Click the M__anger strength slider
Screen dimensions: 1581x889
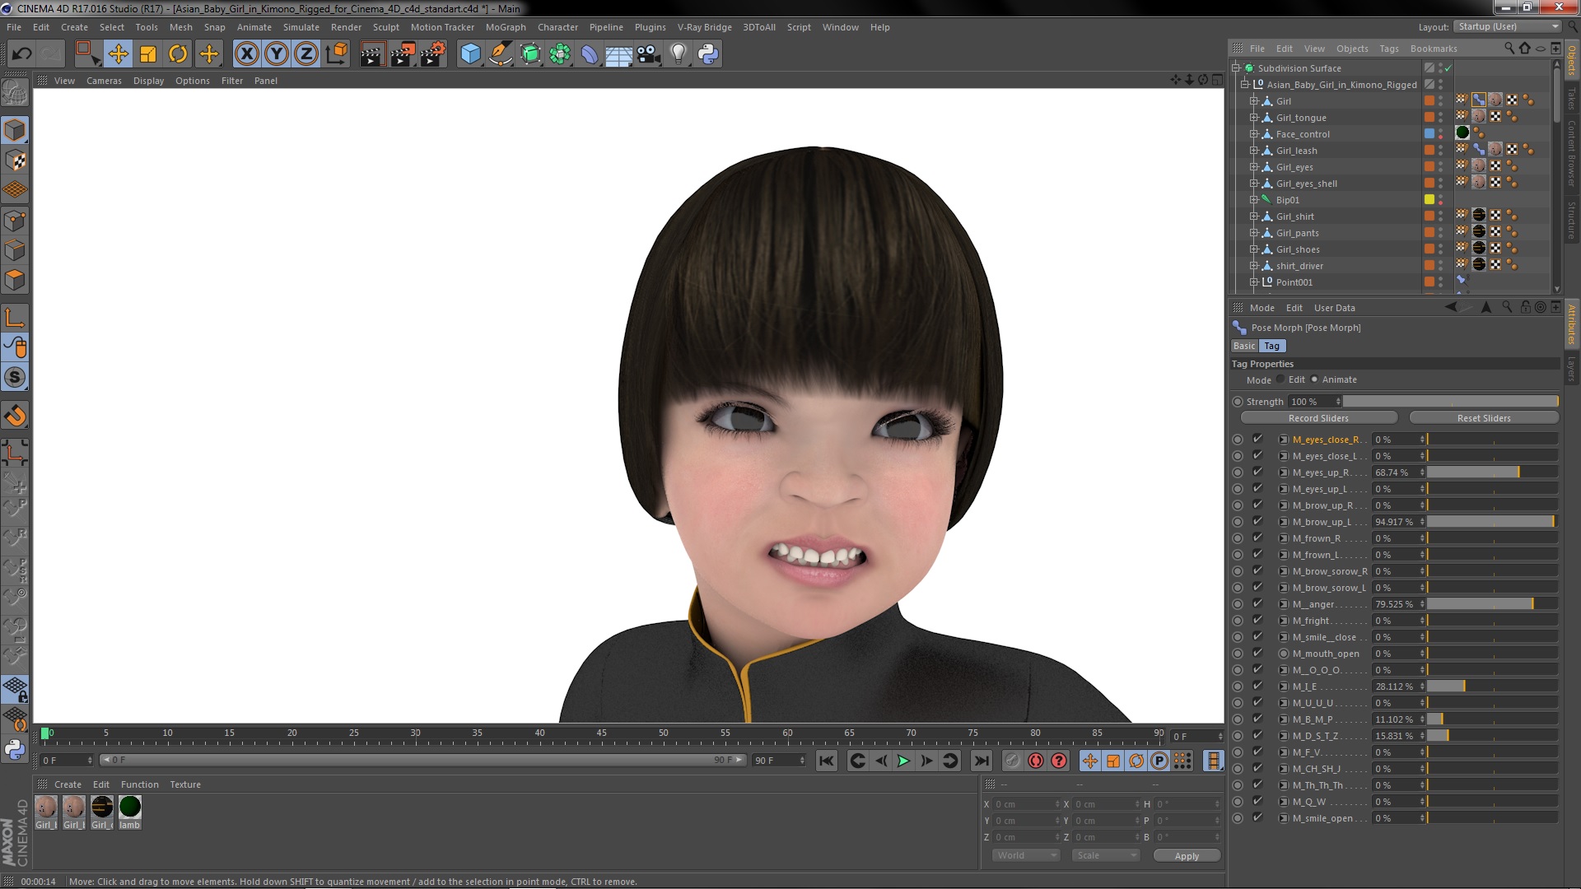tap(1492, 604)
